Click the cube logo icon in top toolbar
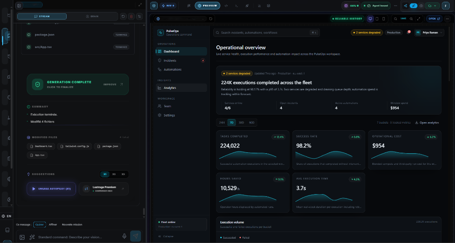The image size is (455, 243). [x=154, y=5]
